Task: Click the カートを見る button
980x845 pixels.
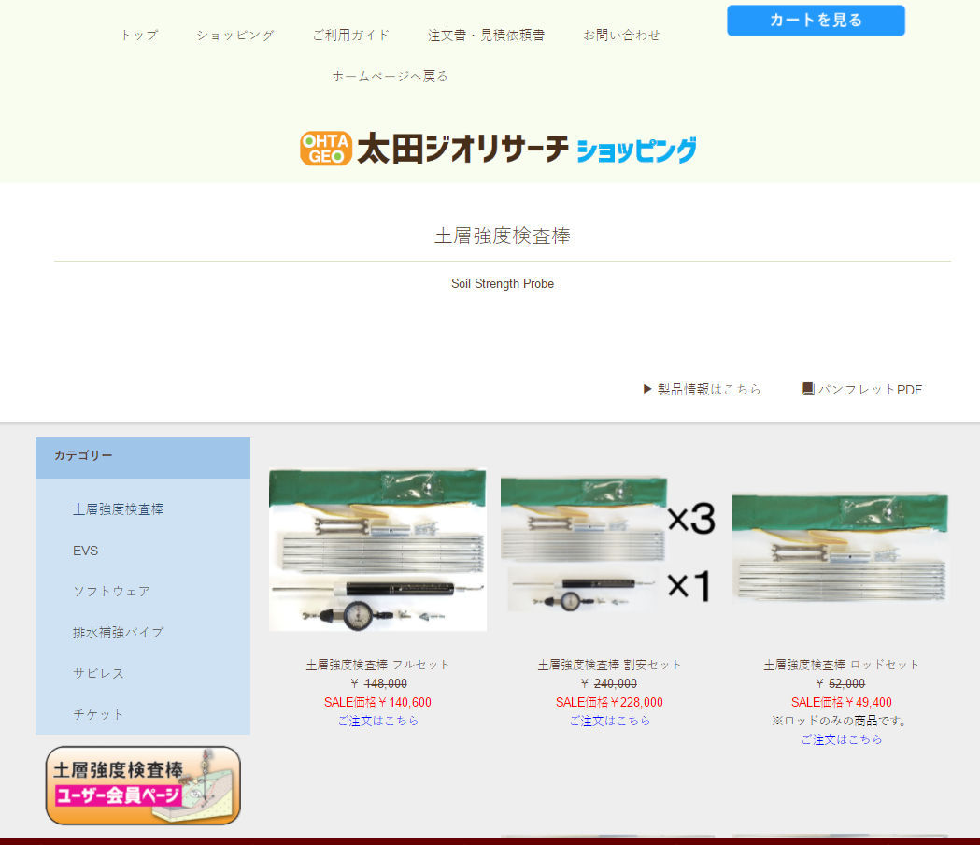Action: pos(815,20)
